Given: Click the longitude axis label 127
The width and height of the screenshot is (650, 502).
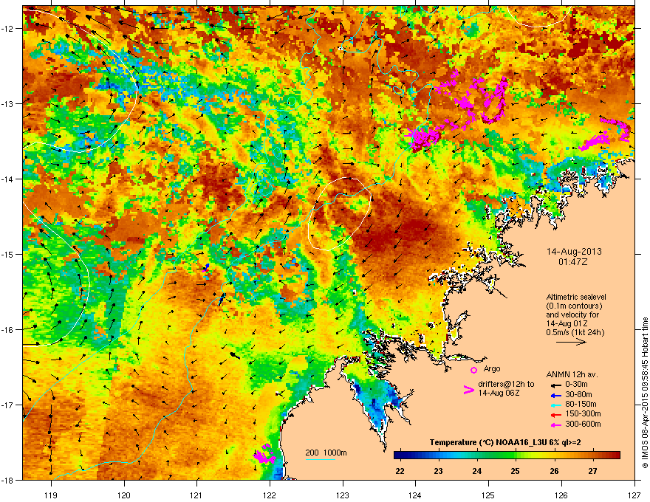Looking at the screenshot, I should click(634, 495).
